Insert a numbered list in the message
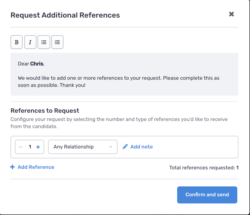The image size is (250, 215). (57, 42)
